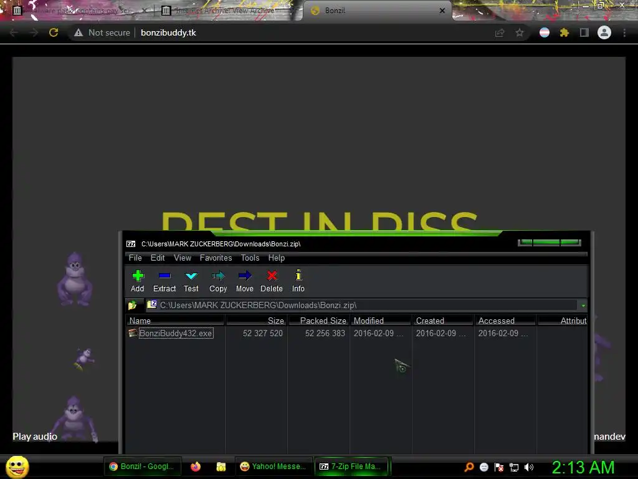Viewport: 638px width, 479px height.
Task: Sort by the Modified column header
Action: tap(381, 321)
